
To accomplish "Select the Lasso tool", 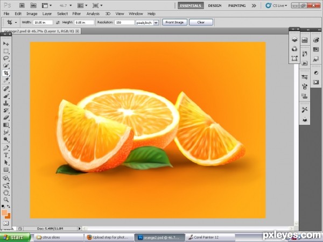I will [x=6, y=59].
